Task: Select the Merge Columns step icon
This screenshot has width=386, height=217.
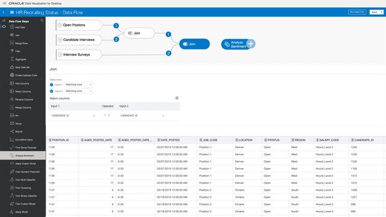Action: (x=12, y=107)
